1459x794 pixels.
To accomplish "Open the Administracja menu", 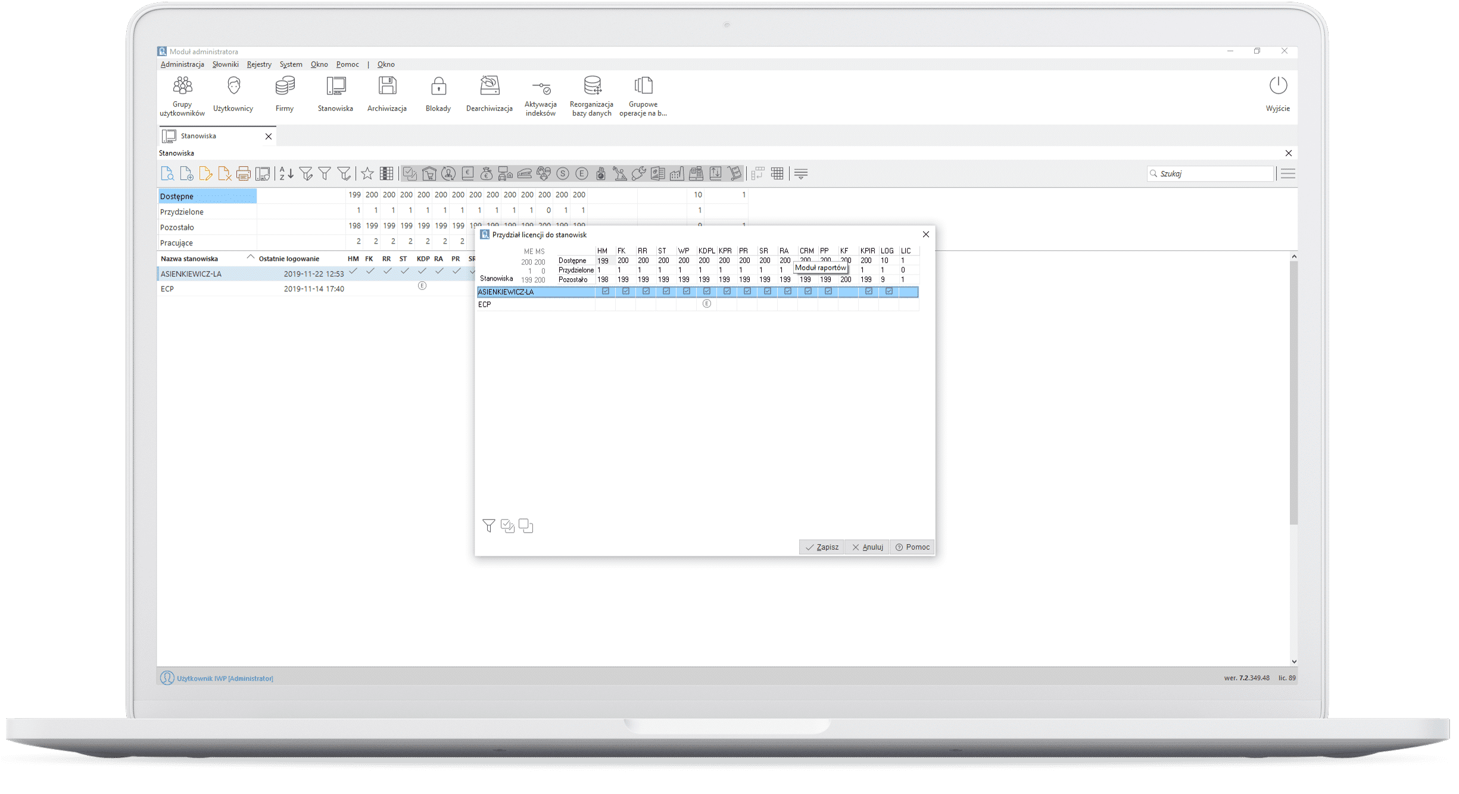I will [182, 64].
